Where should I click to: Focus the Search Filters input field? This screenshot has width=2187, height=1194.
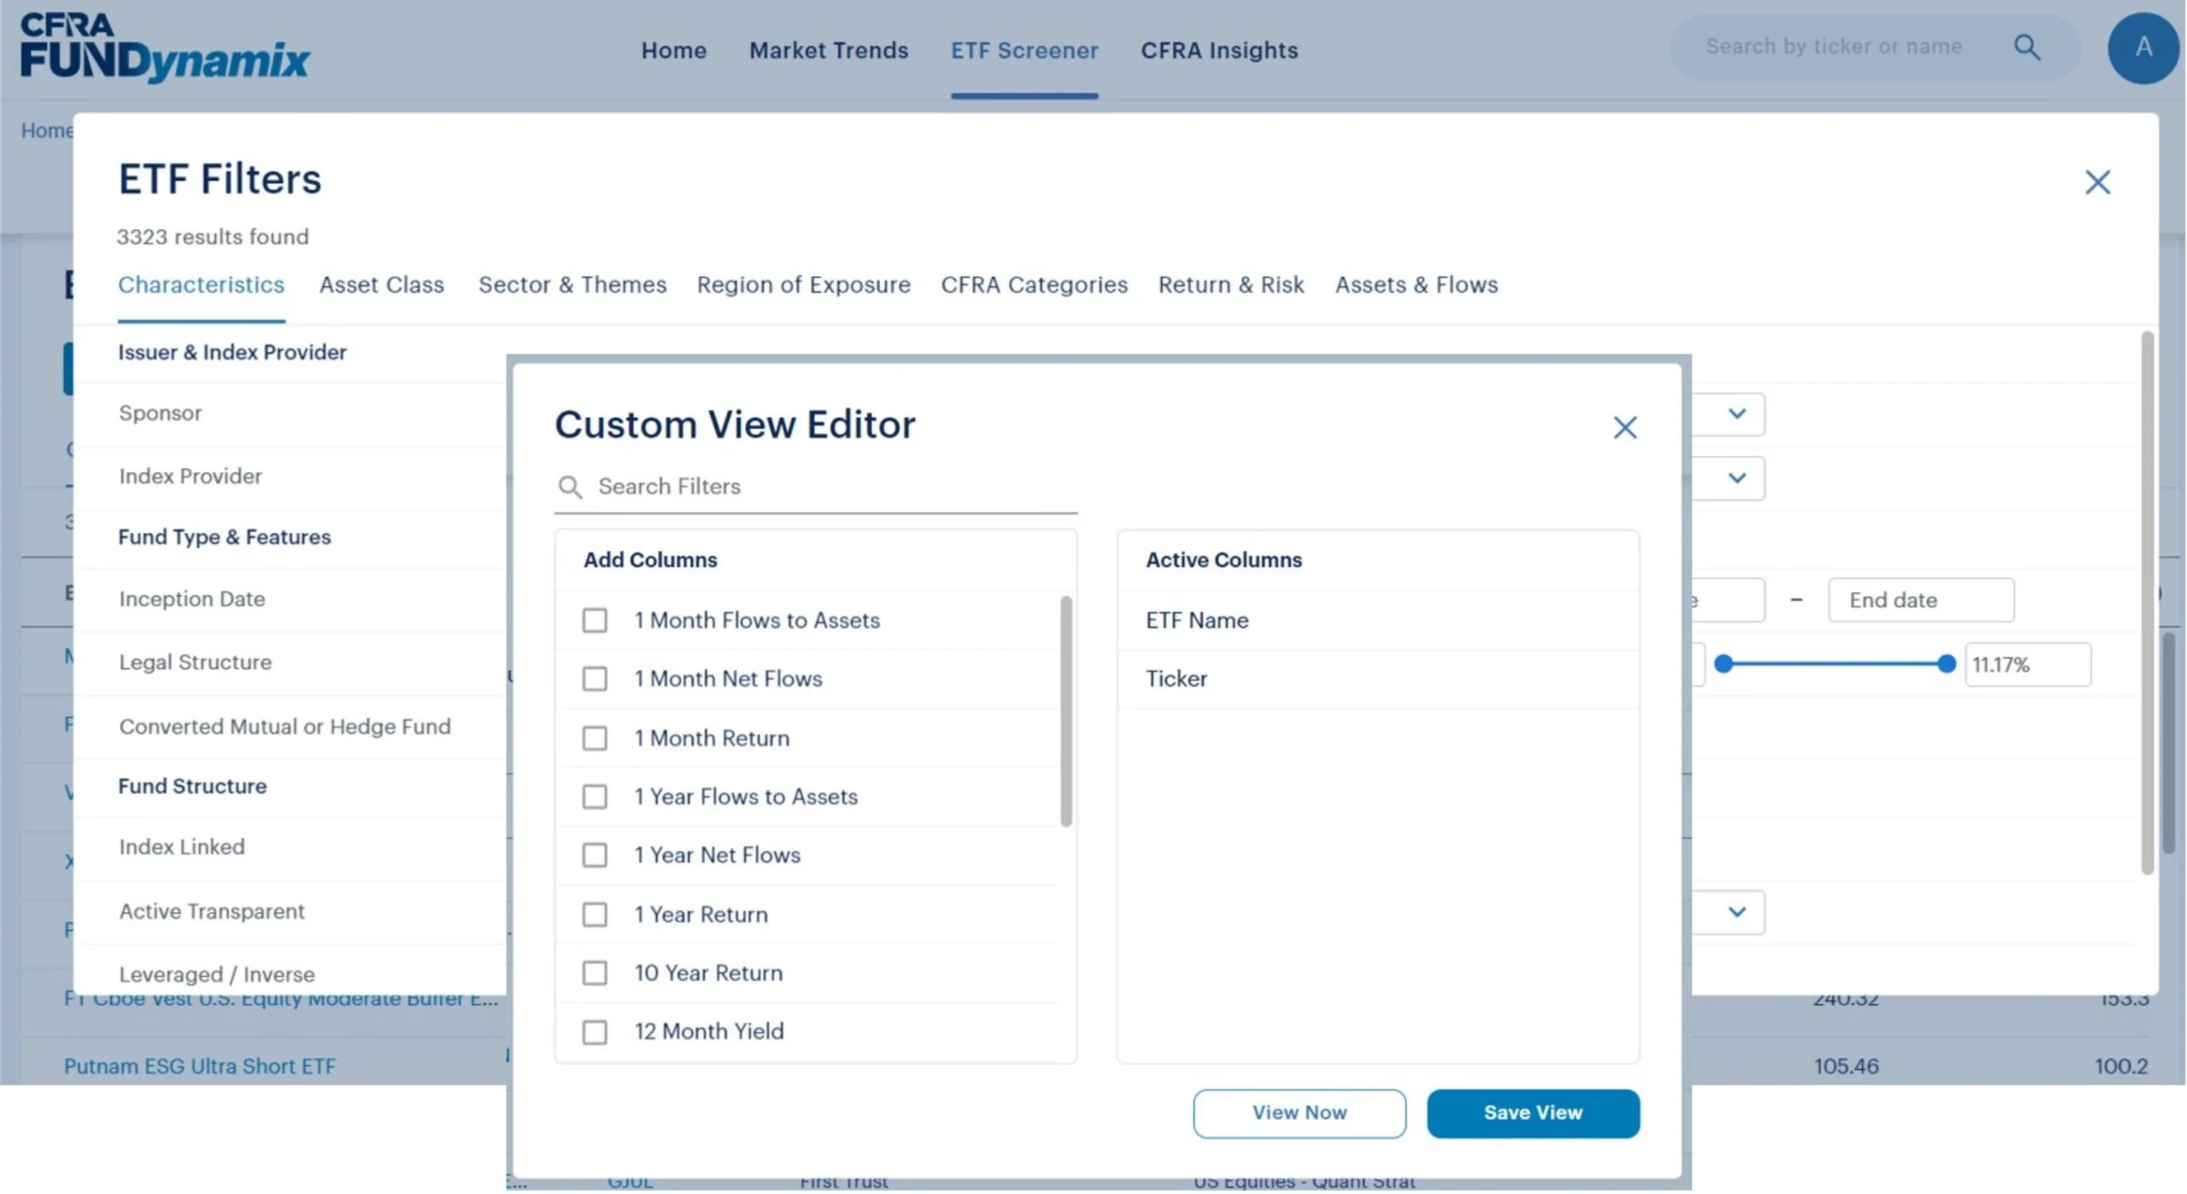[x=816, y=487]
